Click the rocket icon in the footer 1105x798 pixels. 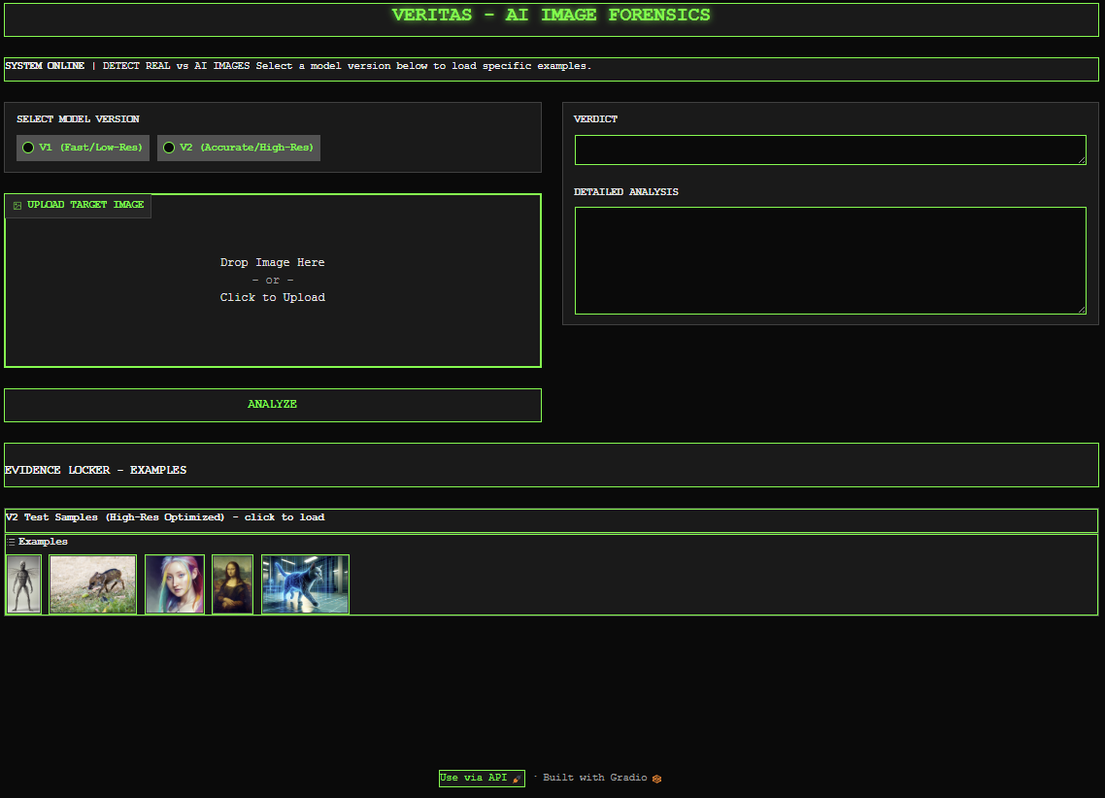pos(517,779)
